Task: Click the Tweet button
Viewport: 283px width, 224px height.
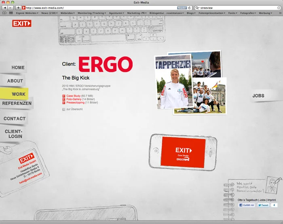Action: coord(263,205)
